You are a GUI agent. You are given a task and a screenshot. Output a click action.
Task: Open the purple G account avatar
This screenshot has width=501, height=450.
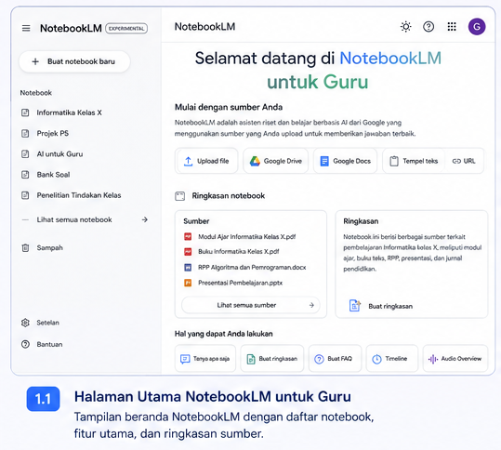[x=477, y=27]
